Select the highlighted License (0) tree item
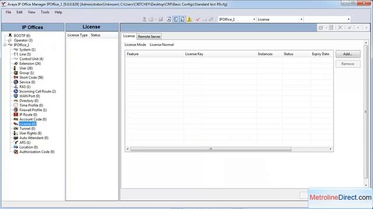This screenshot has width=373, height=209. pyautogui.click(x=27, y=124)
